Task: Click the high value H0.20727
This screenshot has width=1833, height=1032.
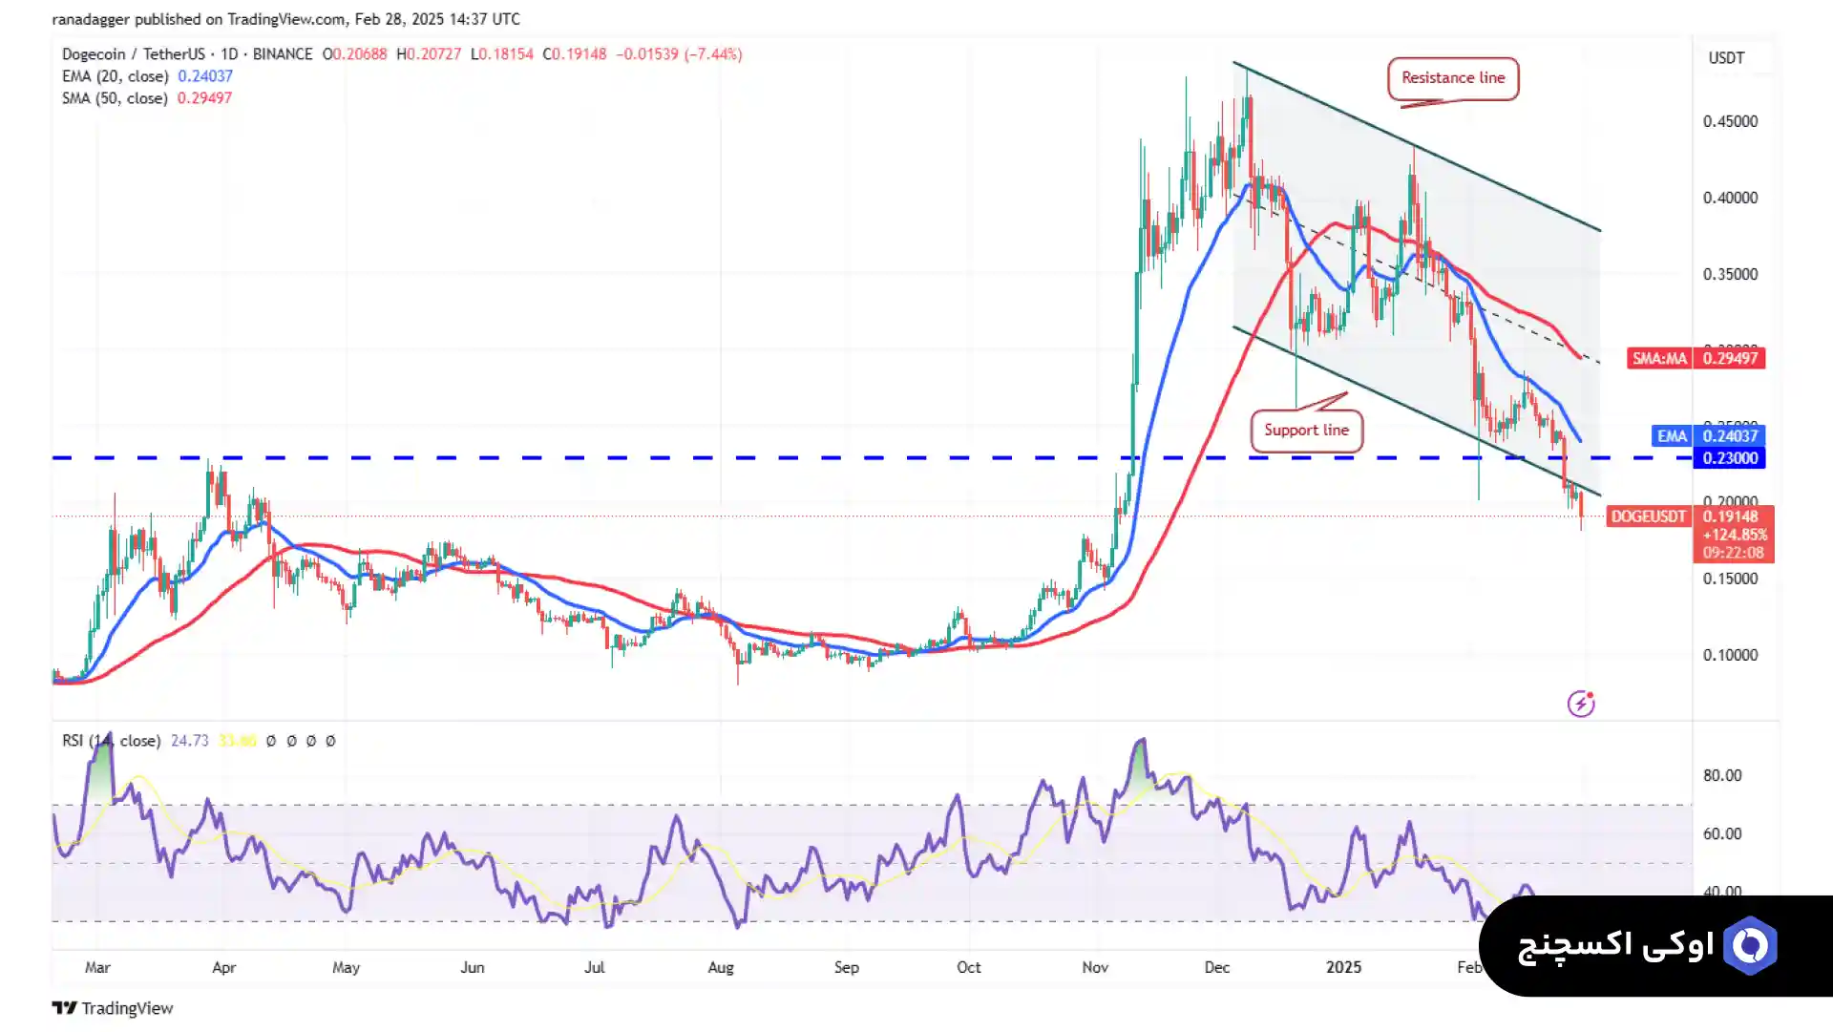Action: point(429,54)
